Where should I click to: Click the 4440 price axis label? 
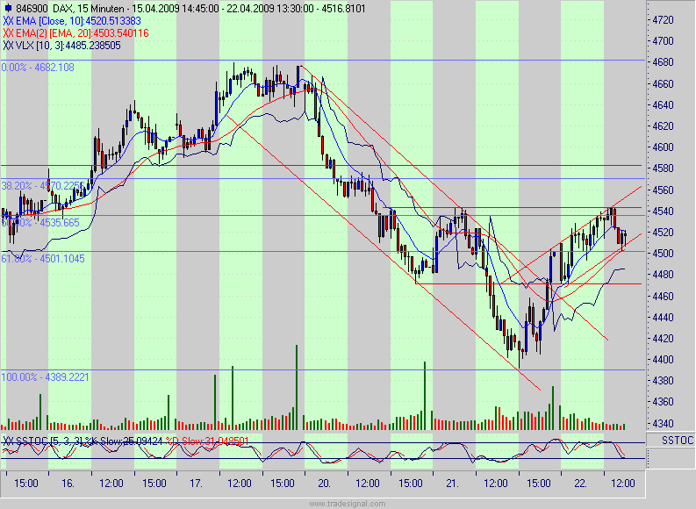click(664, 318)
